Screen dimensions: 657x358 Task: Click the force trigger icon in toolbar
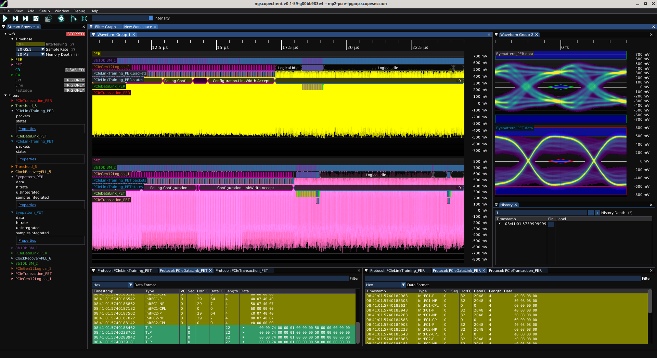[x=26, y=18]
